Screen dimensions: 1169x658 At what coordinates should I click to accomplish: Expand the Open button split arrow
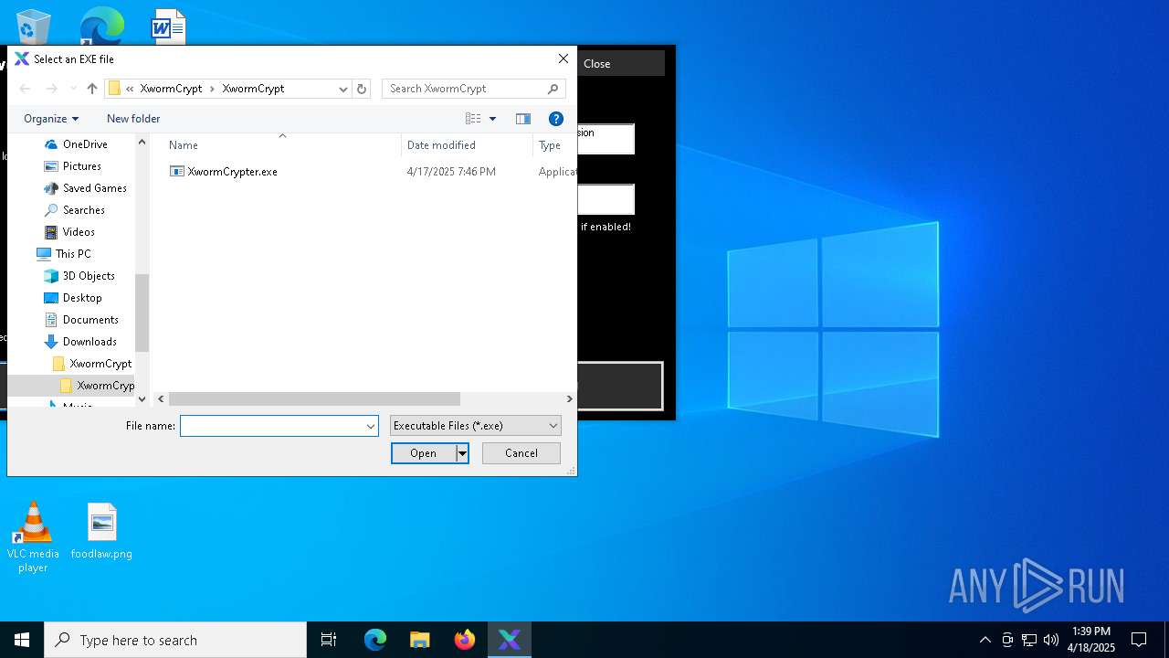(462, 453)
